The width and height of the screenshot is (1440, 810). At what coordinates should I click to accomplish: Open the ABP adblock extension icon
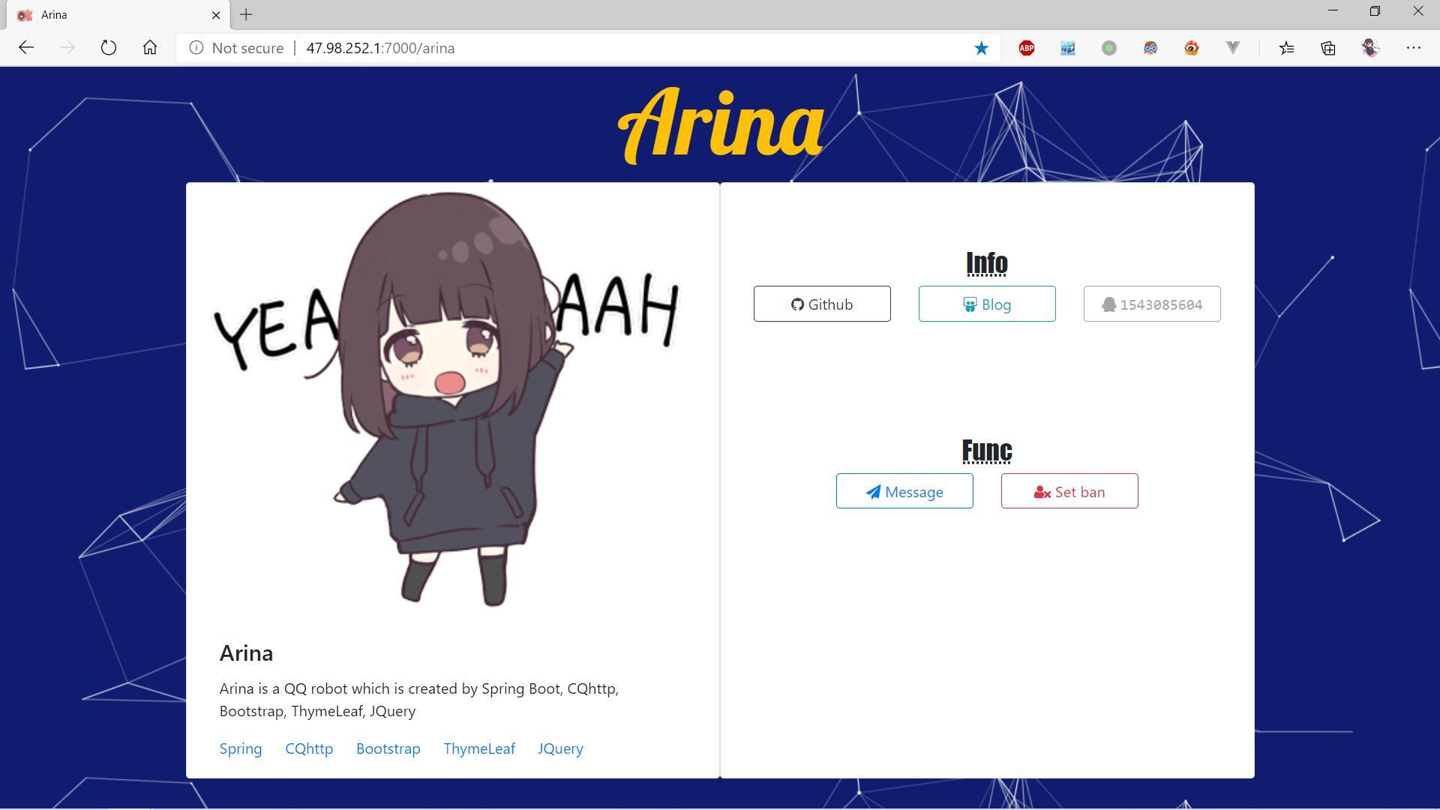coord(1027,48)
